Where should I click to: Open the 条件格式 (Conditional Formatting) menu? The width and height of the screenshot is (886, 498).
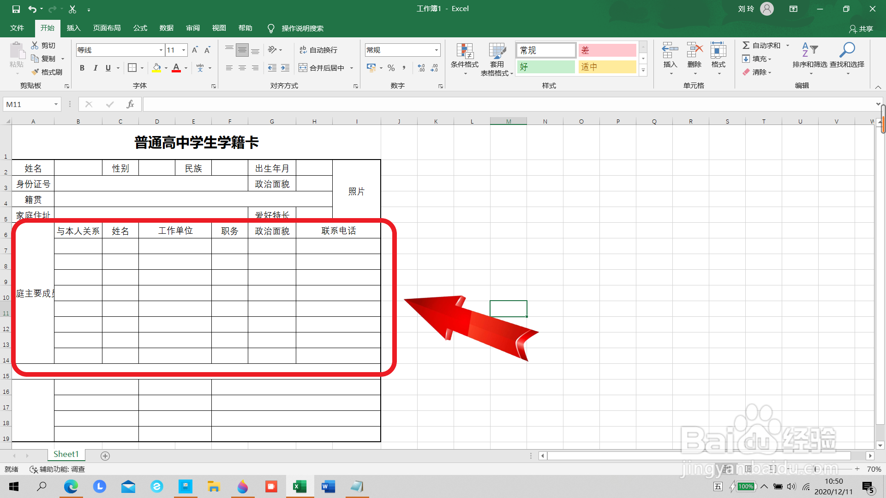[465, 59]
